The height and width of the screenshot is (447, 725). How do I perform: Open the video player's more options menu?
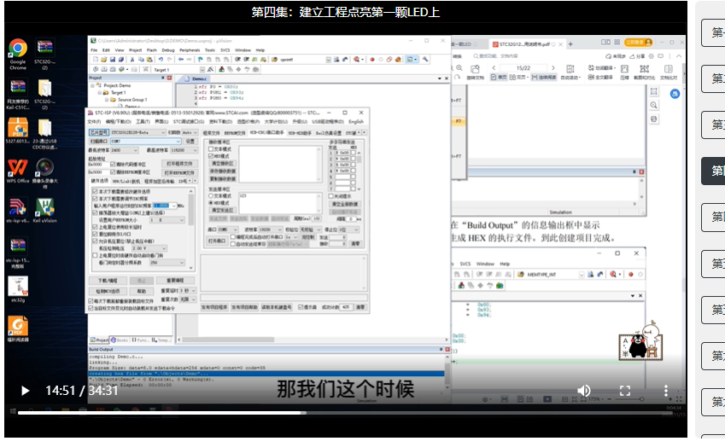tap(666, 391)
